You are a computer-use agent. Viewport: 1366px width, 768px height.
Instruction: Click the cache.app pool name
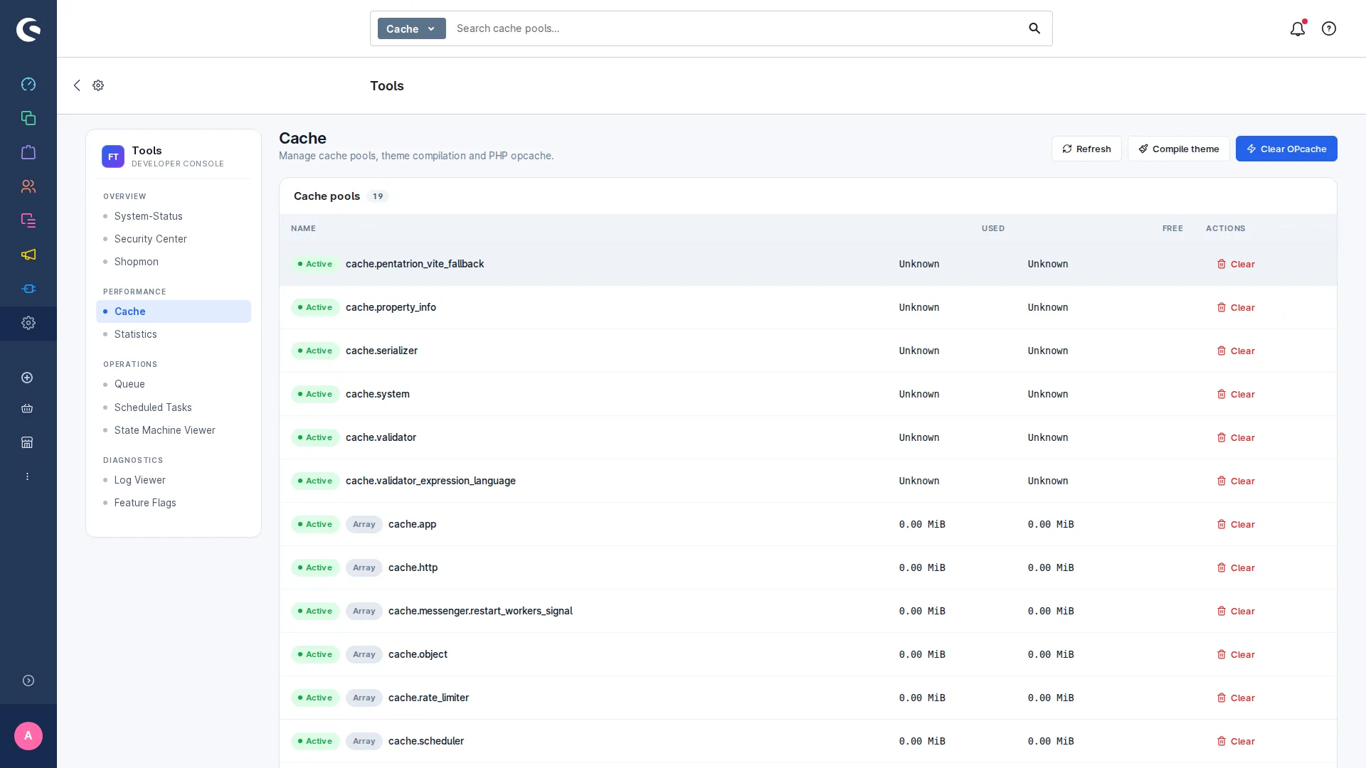pyautogui.click(x=412, y=524)
